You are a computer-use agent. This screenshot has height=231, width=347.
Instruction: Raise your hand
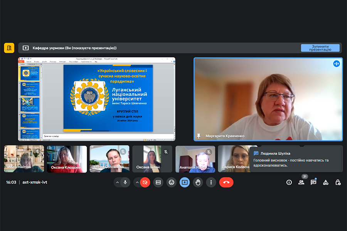(198, 182)
